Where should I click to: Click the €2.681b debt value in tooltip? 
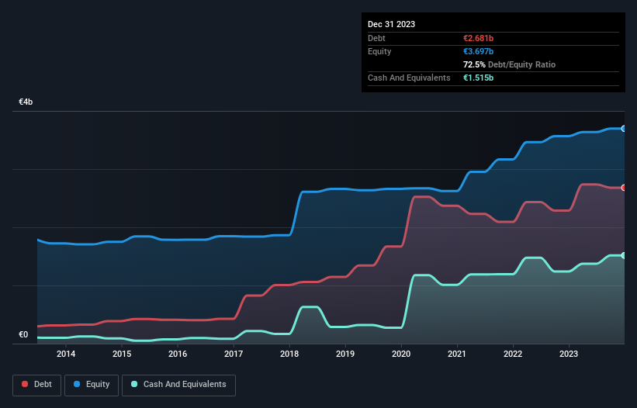coord(478,38)
